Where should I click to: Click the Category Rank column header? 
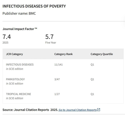coord(63,54)
